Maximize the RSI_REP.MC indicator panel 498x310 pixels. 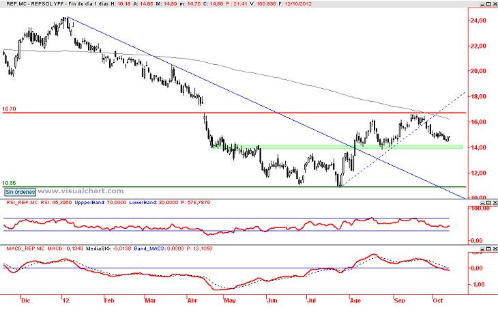click(488, 203)
